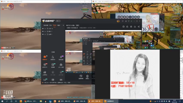This screenshot has height=103, width=183.
Task: Toggle visibility of 图片 1 layer
Action: [x=43, y=31]
